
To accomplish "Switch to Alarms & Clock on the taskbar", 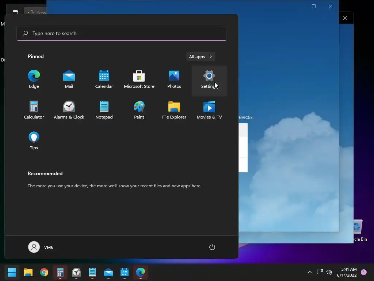I will 76,272.
